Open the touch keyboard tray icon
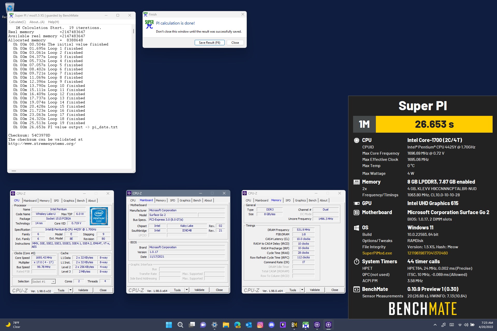The width and height of the screenshot is (497, 331). [452, 325]
